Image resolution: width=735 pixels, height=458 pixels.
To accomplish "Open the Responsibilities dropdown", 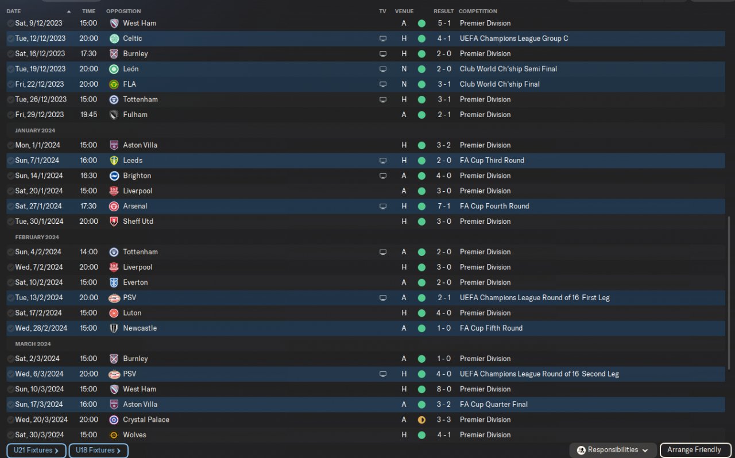I will pos(613,450).
